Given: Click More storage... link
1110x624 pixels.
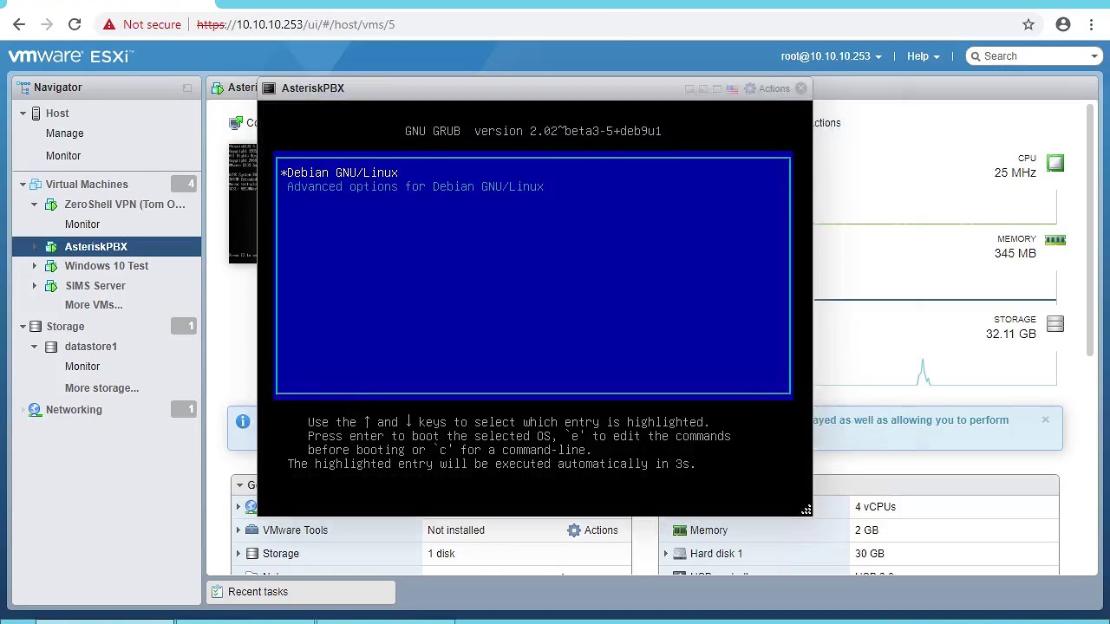Looking at the screenshot, I should [x=101, y=388].
